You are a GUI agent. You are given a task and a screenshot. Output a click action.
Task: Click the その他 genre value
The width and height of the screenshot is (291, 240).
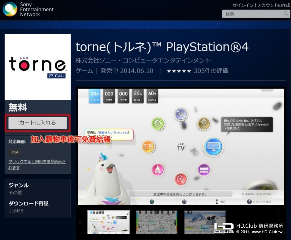click(x=15, y=193)
